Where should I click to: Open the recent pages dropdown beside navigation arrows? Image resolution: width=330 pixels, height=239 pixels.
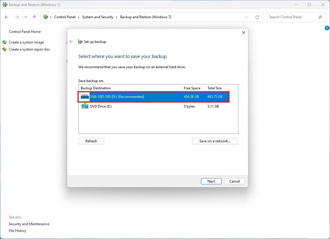point(26,17)
